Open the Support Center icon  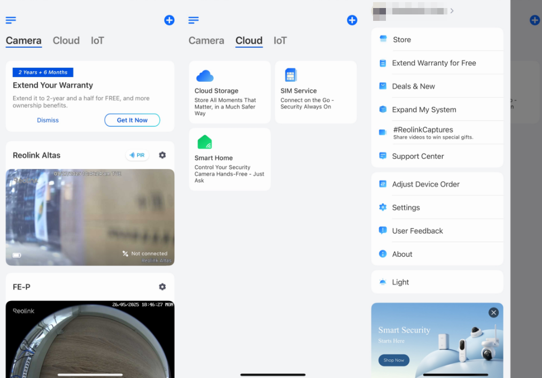tap(383, 156)
